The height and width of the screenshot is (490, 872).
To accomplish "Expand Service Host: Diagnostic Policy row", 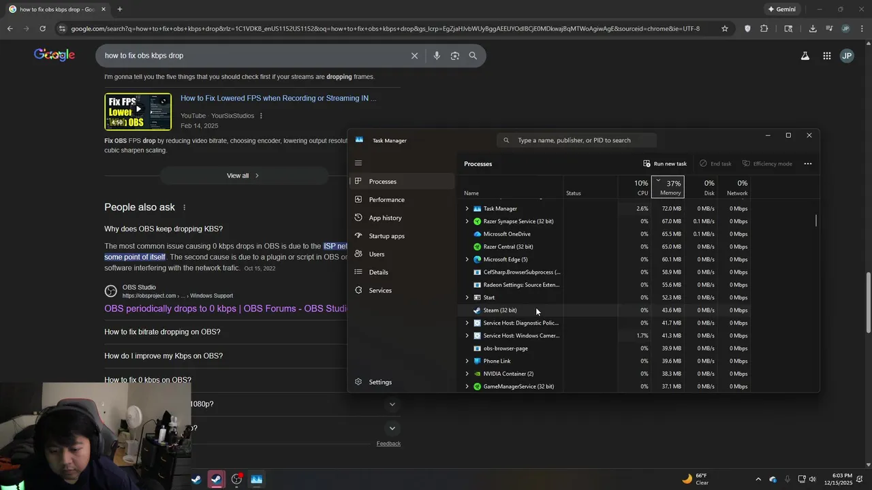I will [x=467, y=323].
